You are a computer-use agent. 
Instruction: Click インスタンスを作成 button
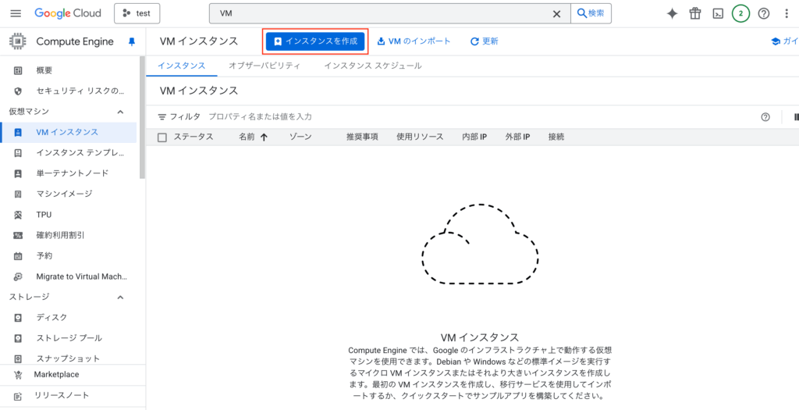pyautogui.click(x=315, y=41)
